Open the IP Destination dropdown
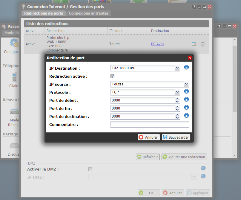 click(x=177, y=68)
